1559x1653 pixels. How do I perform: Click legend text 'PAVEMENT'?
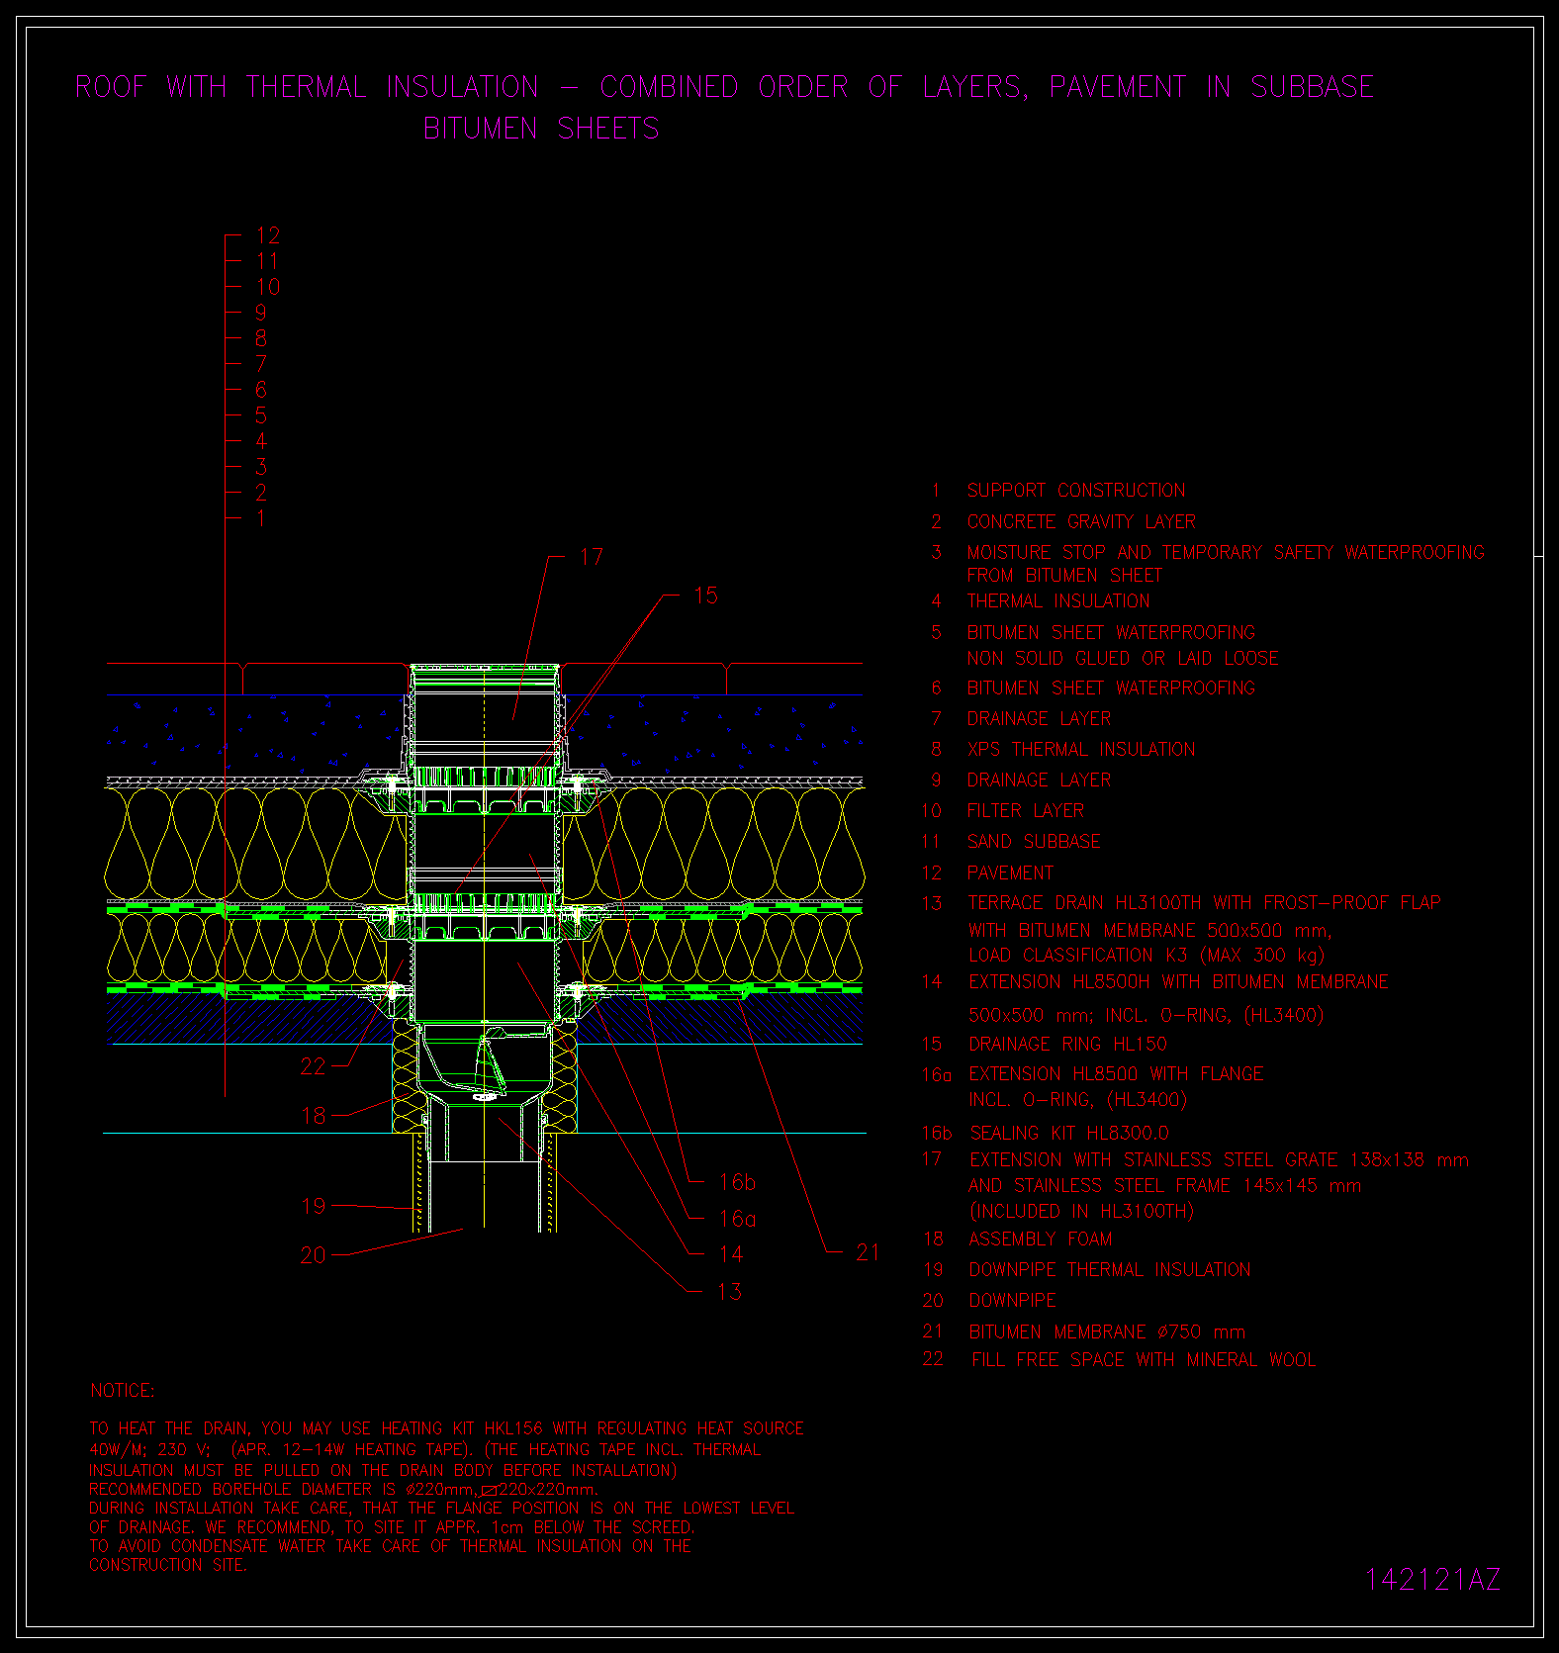click(1010, 872)
